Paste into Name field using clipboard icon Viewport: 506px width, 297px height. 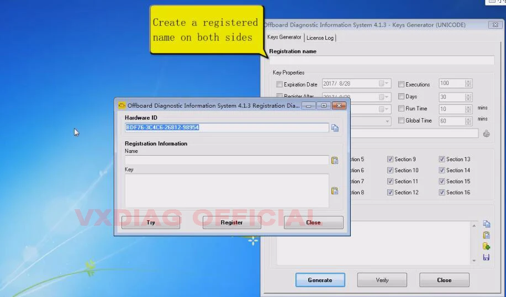335,160
